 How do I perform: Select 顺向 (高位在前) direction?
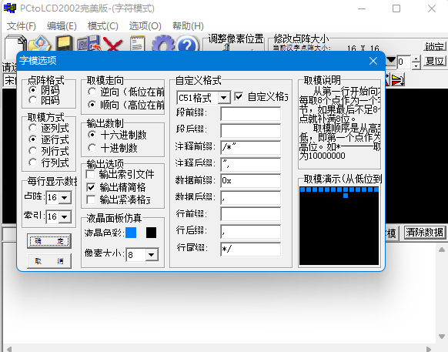coord(92,105)
